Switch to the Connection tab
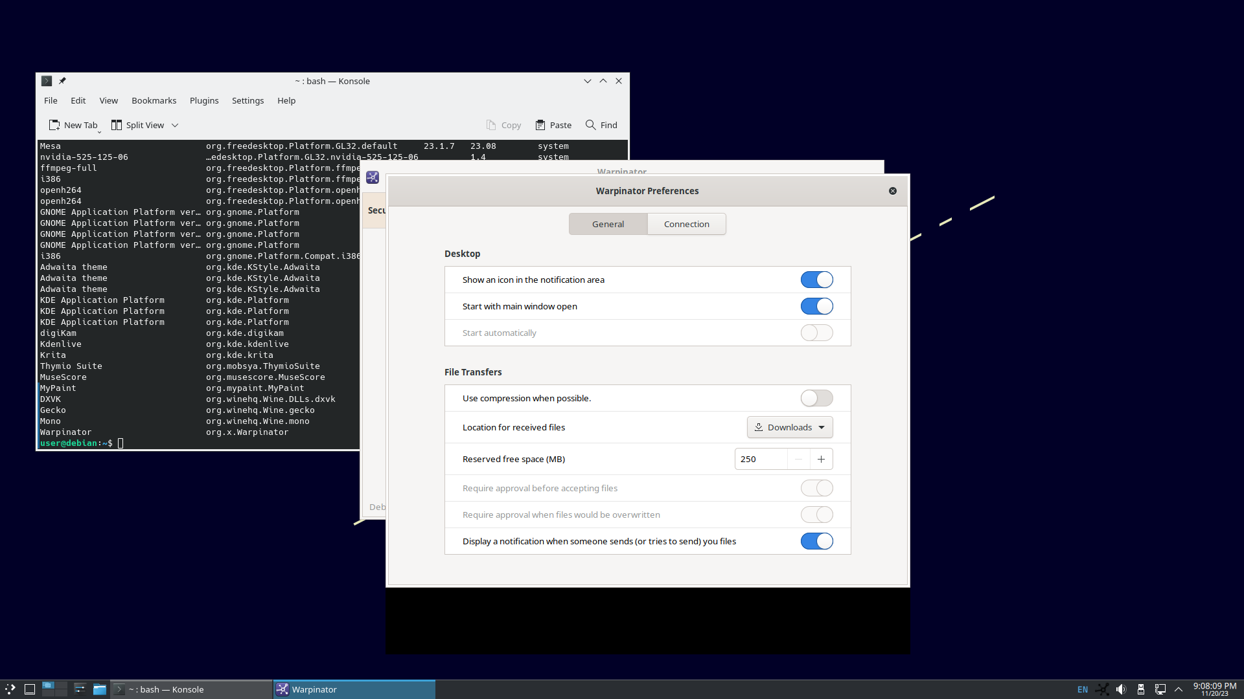1244x699 pixels. [686, 224]
